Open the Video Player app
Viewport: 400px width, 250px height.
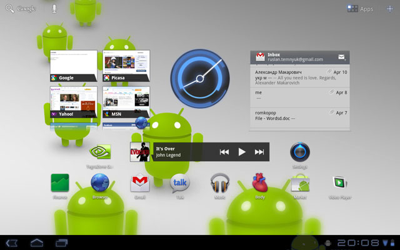coord(340,187)
